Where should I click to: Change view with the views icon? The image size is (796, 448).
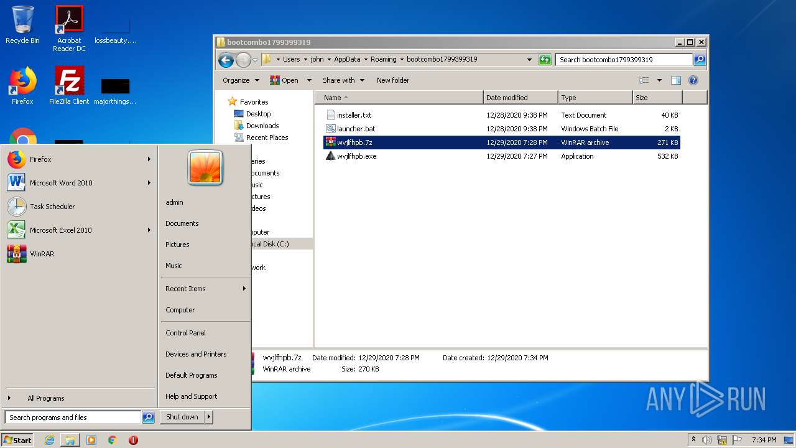click(644, 80)
